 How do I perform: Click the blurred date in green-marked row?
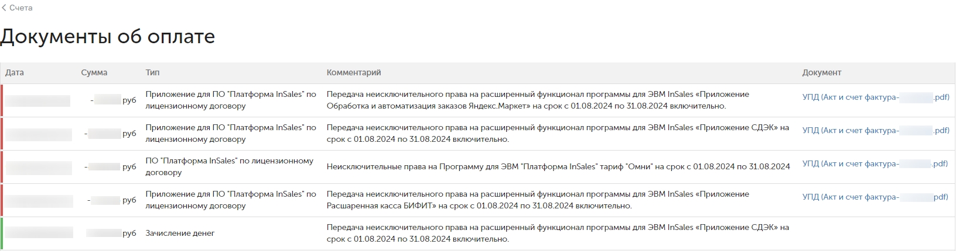coord(39,233)
